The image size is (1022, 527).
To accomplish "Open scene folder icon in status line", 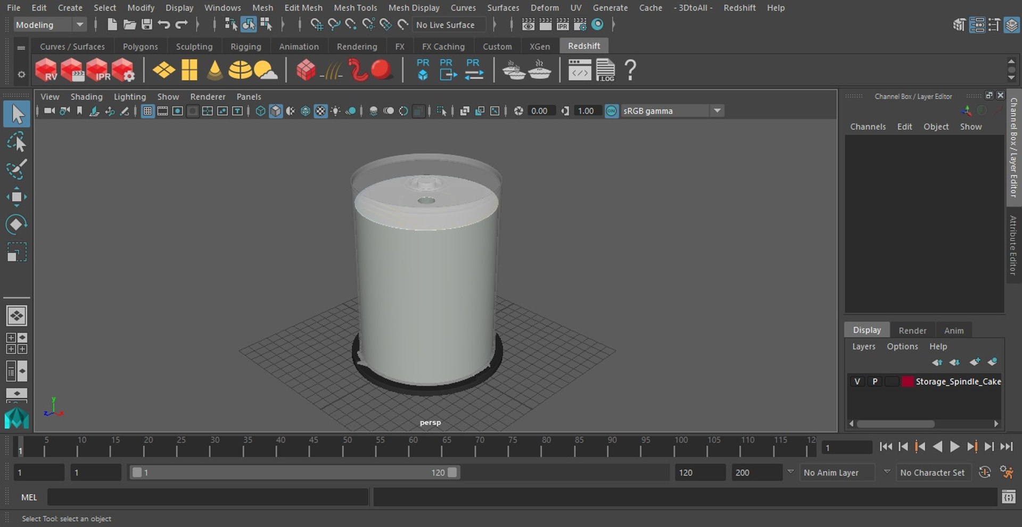I will click(x=129, y=24).
